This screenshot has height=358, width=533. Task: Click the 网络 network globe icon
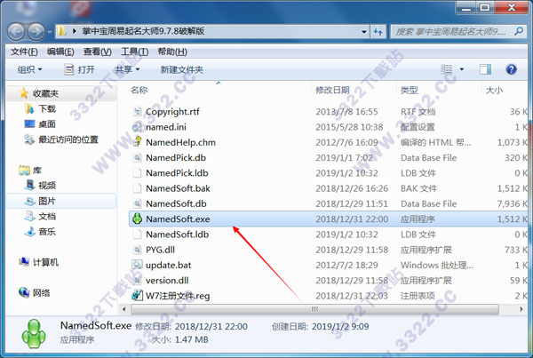click(24, 292)
